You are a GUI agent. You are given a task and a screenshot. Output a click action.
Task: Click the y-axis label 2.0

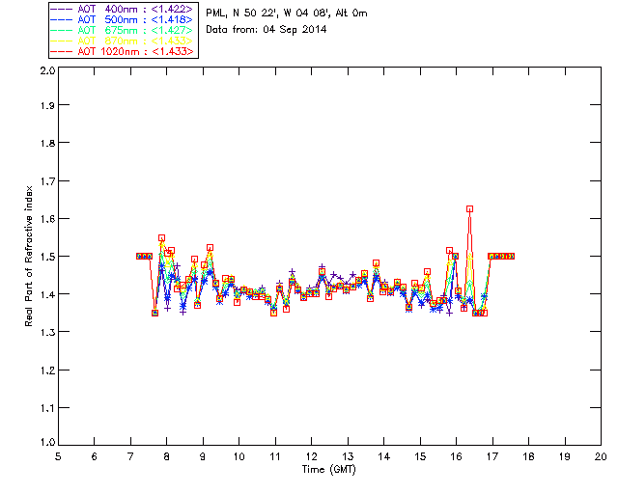click(47, 70)
